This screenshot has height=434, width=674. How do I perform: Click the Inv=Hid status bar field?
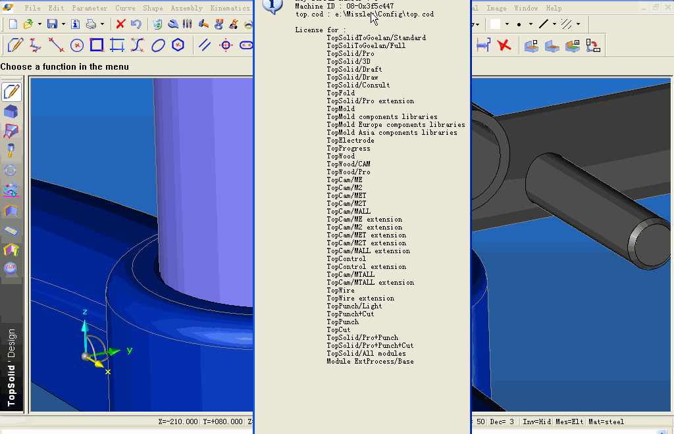click(x=536, y=422)
